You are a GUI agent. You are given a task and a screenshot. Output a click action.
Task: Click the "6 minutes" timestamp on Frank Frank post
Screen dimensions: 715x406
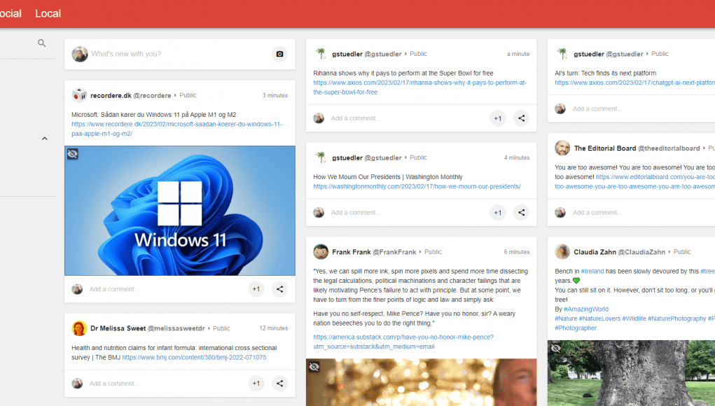(x=517, y=252)
